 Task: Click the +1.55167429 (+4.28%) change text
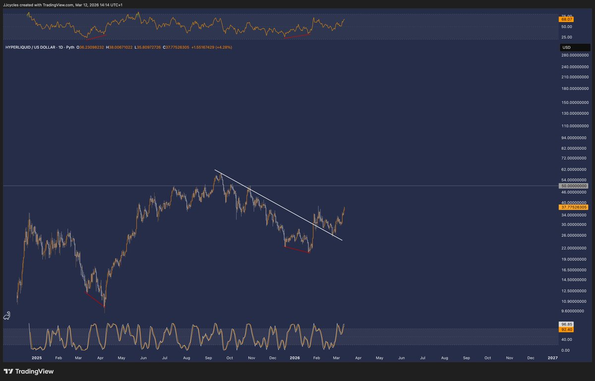(212, 48)
